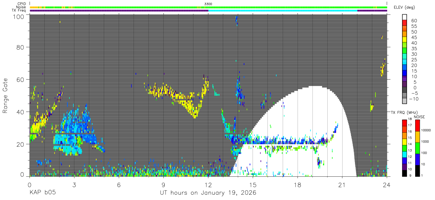Viewport: 435px width, 200px height.
Task: Click the 55 tick on ELEV colorbar
Action: (x=414, y=26)
